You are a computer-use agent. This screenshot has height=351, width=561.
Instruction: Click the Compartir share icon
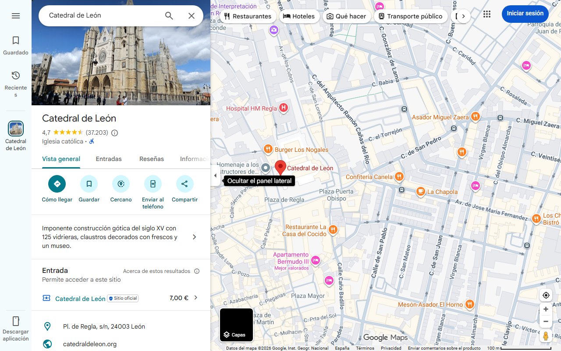coord(185,184)
